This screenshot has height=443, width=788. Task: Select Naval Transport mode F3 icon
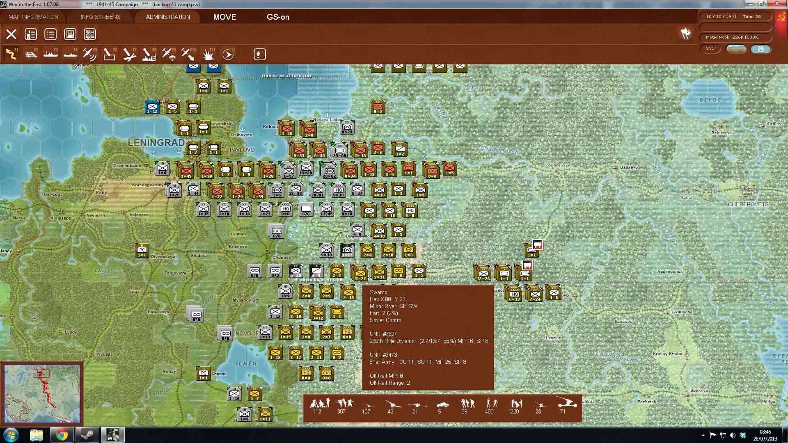51,54
